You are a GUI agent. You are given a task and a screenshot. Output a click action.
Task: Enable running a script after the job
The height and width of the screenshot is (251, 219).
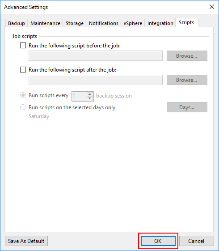(23, 70)
